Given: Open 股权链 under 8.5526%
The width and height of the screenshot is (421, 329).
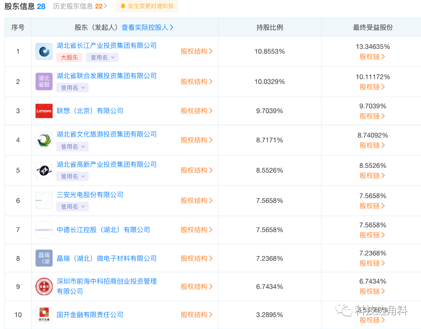Looking at the screenshot, I should tap(372, 176).
